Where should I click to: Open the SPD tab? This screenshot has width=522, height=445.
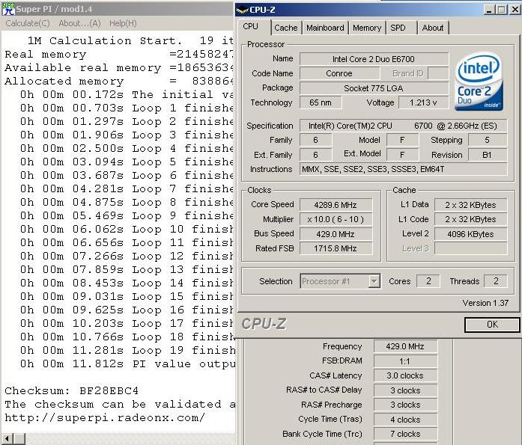tap(401, 28)
